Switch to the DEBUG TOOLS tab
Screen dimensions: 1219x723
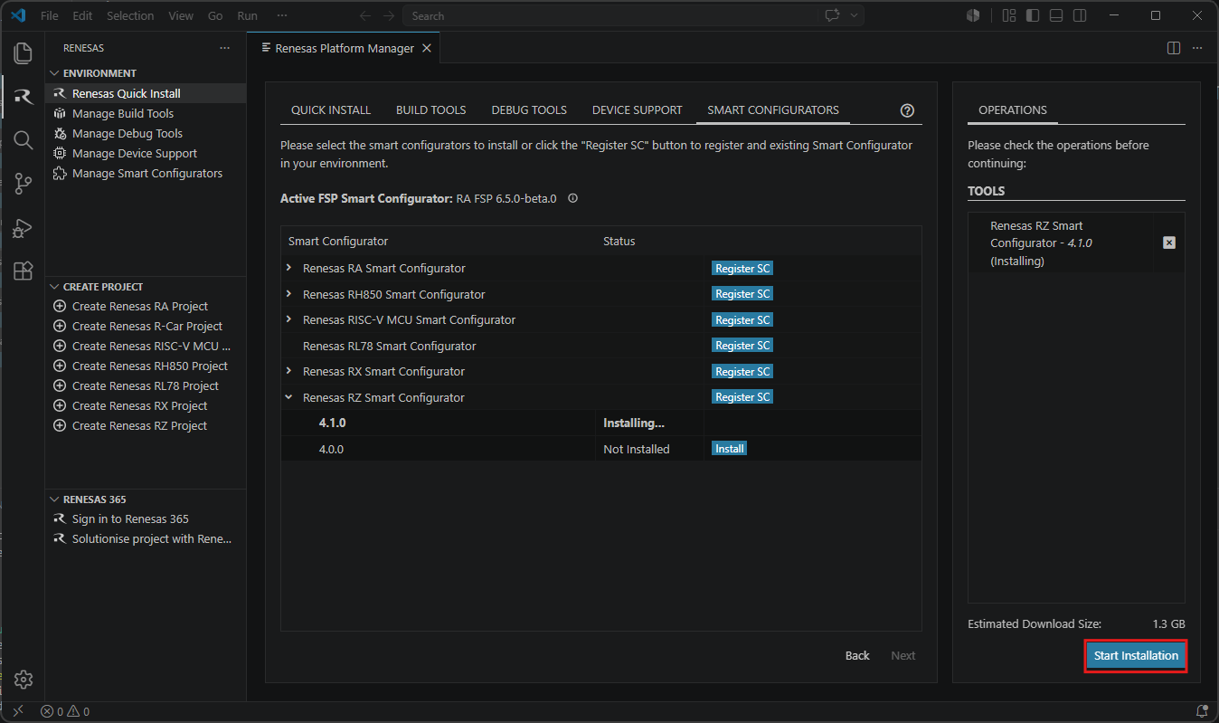[529, 109]
